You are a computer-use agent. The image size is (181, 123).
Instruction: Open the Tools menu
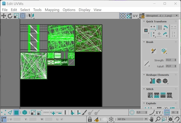(37, 10)
